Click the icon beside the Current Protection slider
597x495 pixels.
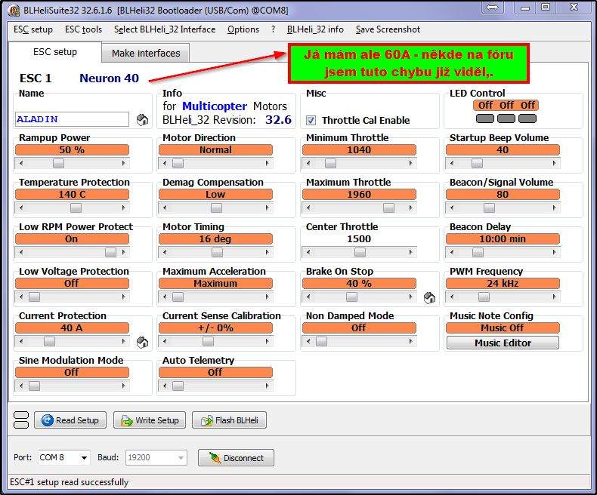[141, 342]
